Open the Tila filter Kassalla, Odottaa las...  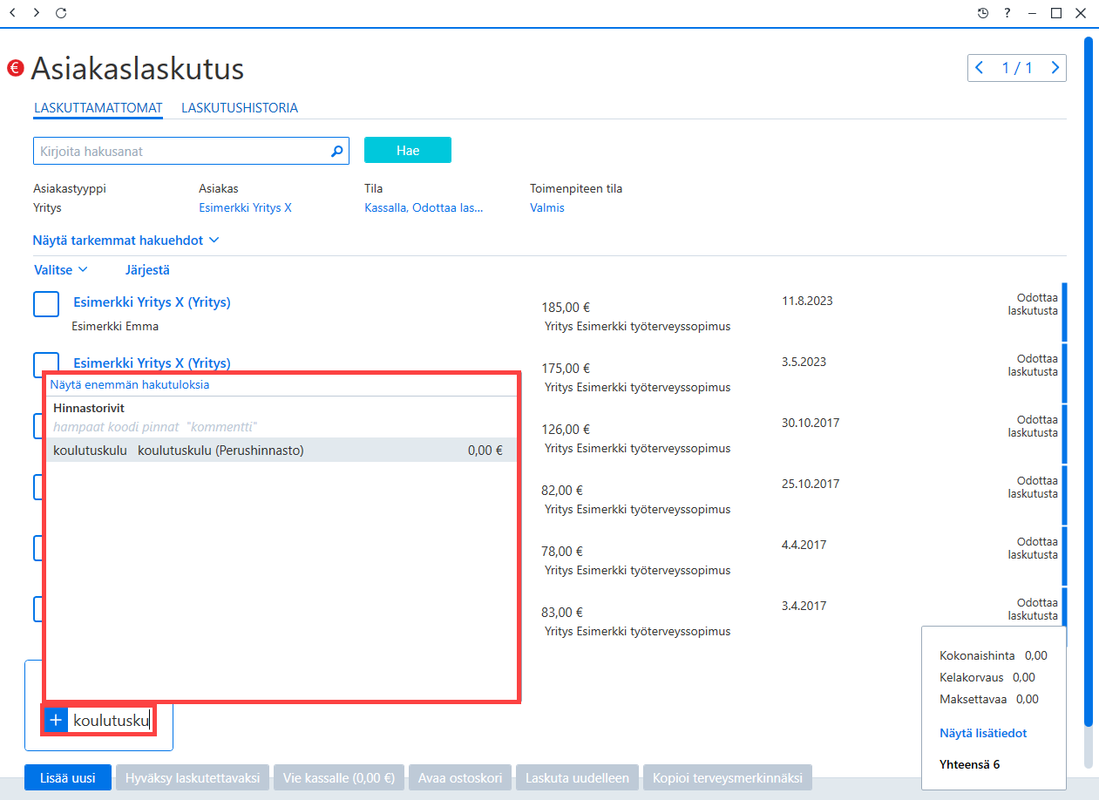[424, 208]
